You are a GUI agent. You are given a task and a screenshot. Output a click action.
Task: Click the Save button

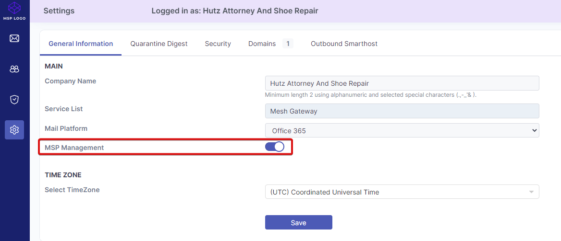298,223
